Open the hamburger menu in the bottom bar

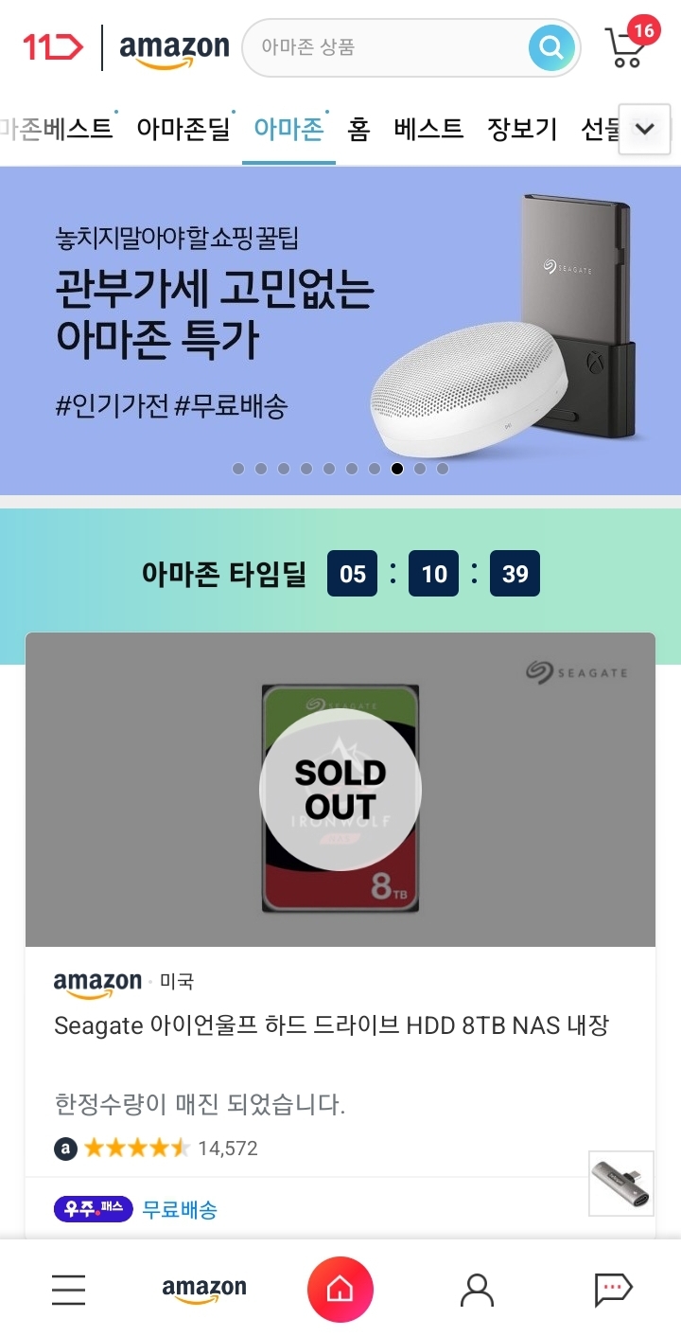(68, 1290)
